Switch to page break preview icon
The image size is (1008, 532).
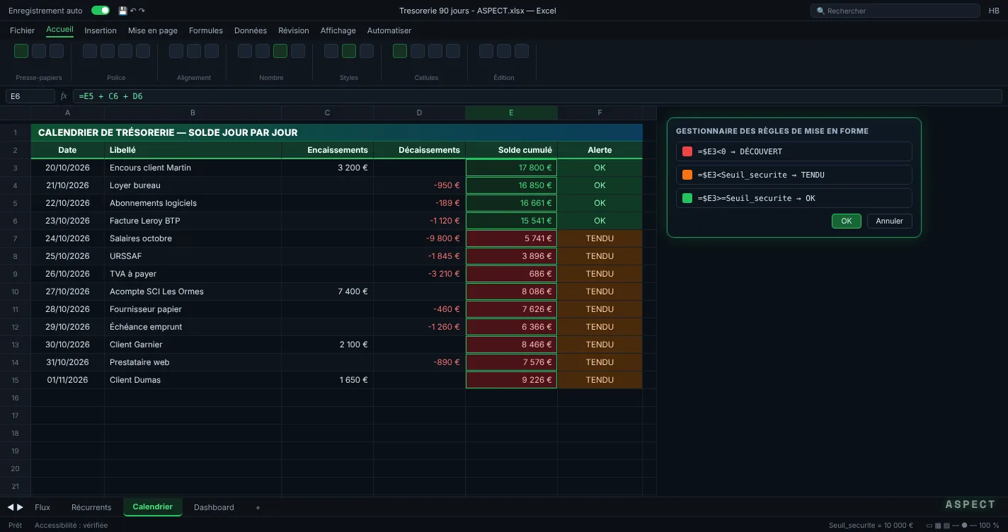click(946, 526)
